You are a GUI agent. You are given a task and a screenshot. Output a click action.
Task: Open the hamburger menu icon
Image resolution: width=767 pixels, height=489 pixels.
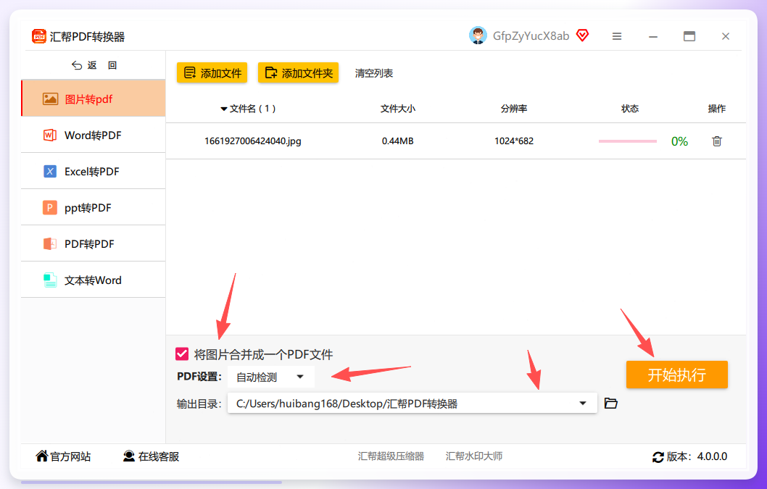pyautogui.click(x=617, y=36)
